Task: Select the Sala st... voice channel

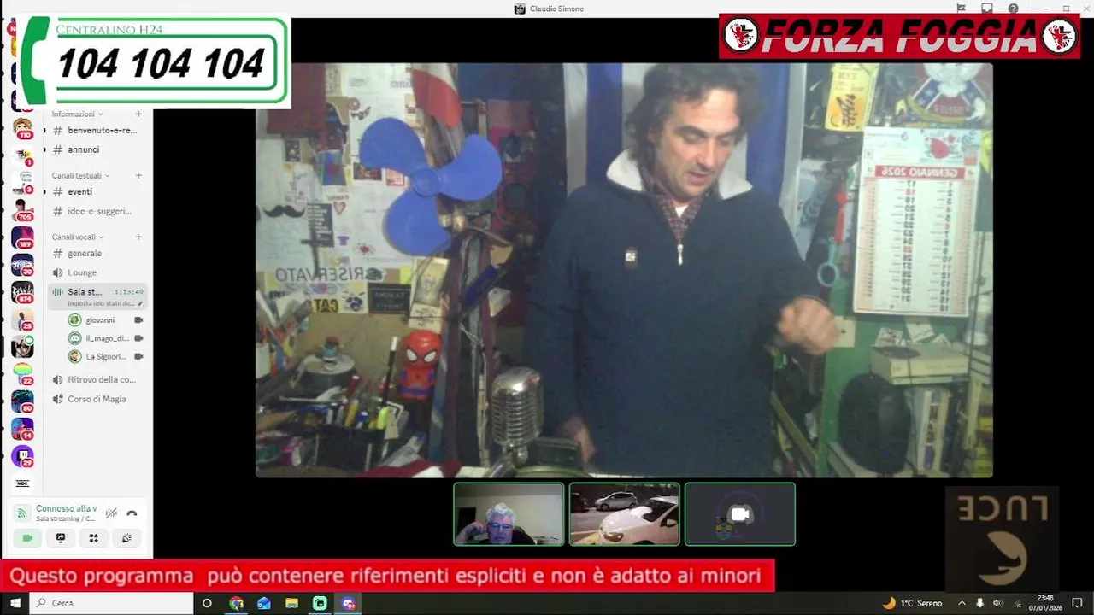Action: tap(97, 296)
